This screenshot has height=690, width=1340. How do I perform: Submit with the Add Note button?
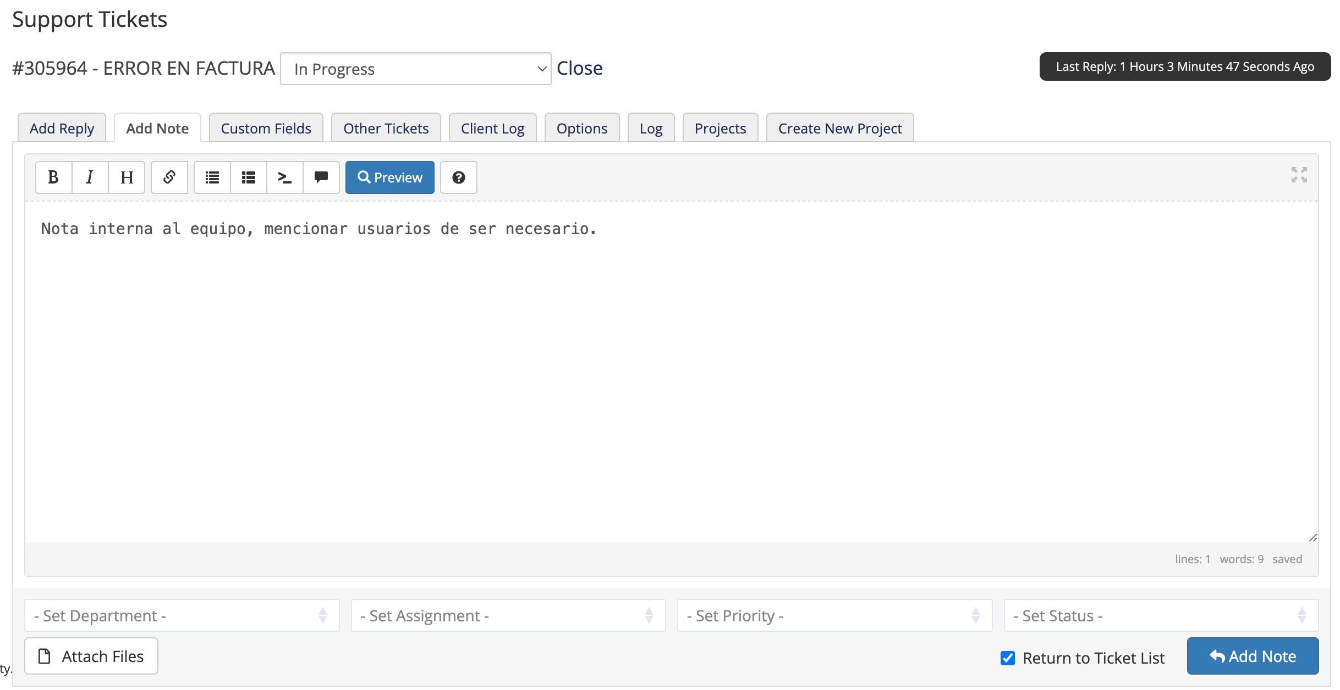[1253, 656]
